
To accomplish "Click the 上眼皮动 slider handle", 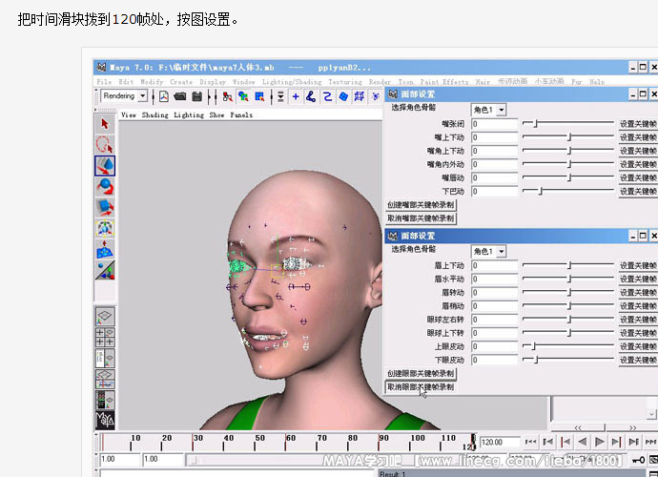I will coord(534,346).
